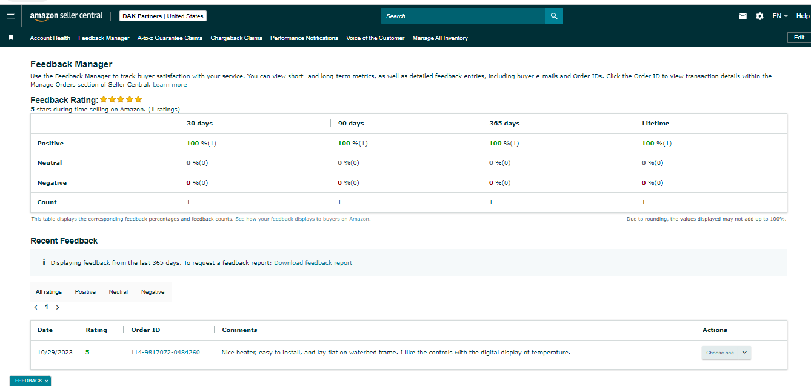Click the 90 days column header
This screenshot has width=811, height=386.
coord(351,123)
